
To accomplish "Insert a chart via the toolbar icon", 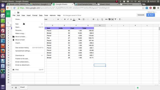I will point(112,19).
